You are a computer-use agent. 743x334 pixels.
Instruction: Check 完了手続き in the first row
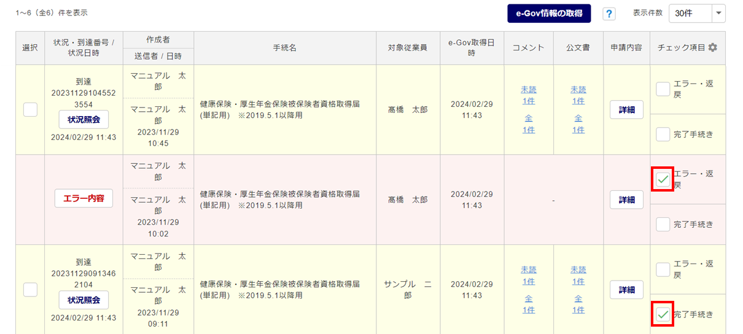pos(663,134)
